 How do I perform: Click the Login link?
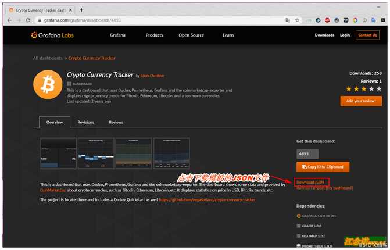point(345,35)
